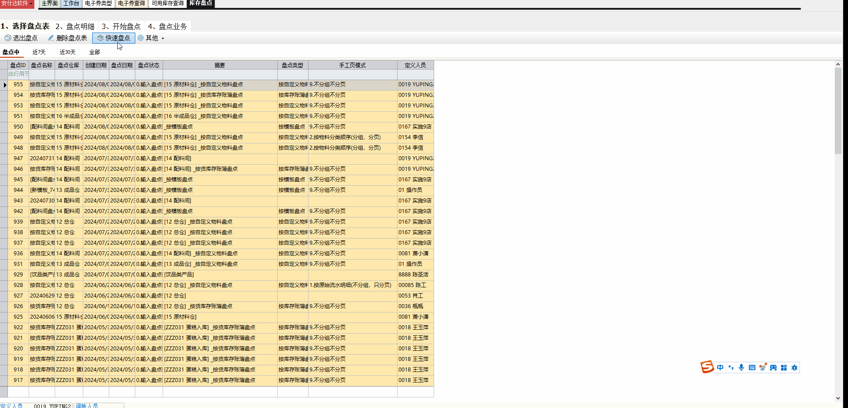Click the row indicator arrow for record 955

pos(4,85)
